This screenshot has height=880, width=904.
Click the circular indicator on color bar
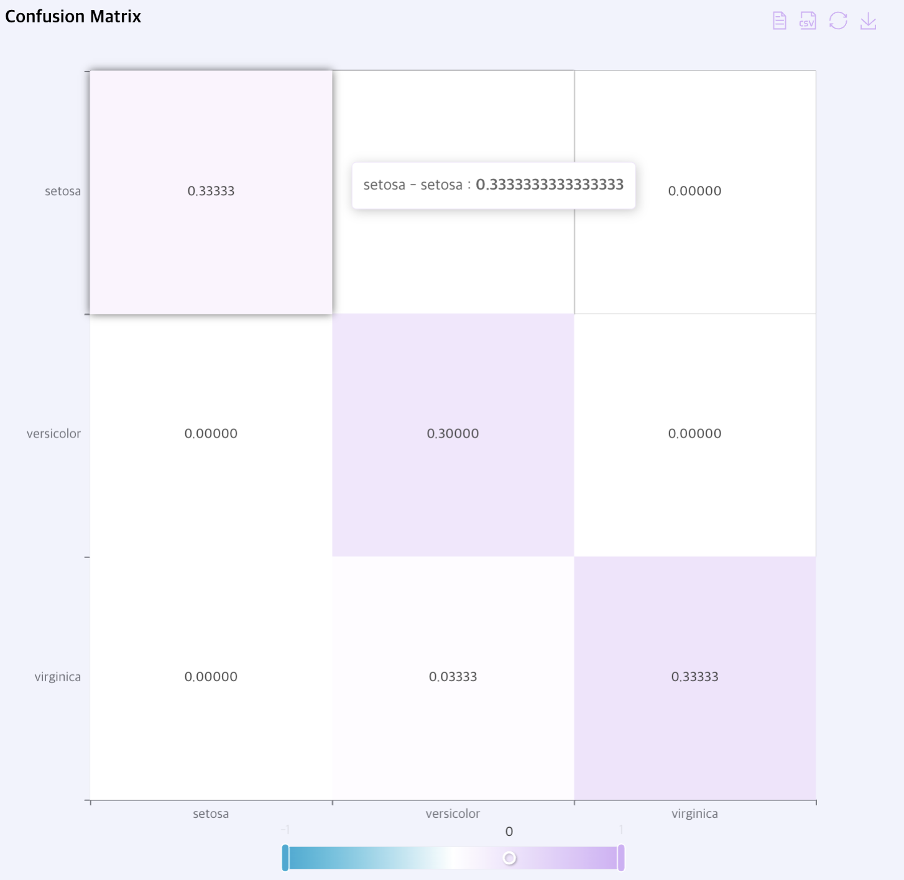tap(509, 858)
